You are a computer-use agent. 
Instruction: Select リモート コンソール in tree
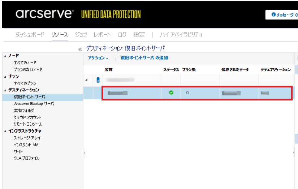click(28, 124)
